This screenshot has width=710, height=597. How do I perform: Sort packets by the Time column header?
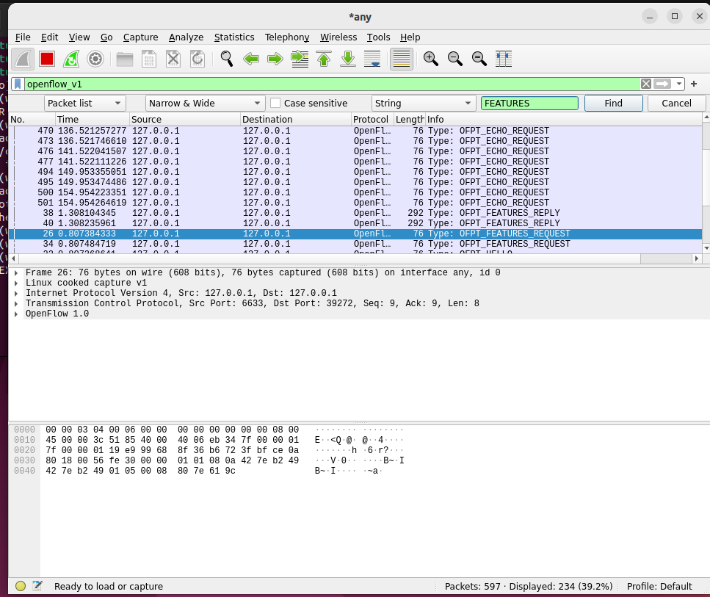tap(93, 120)
